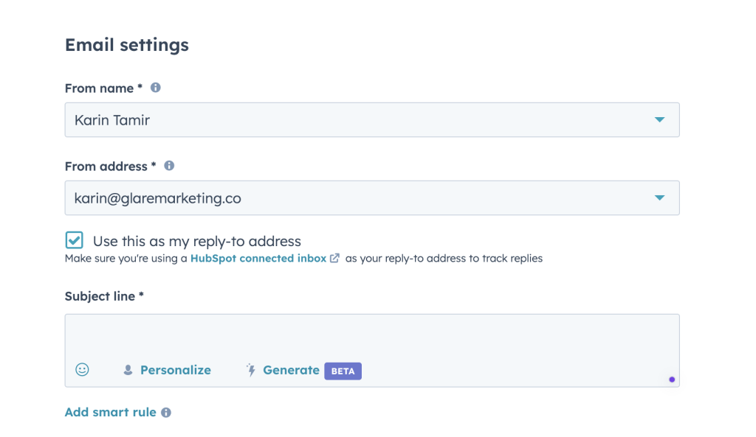The image size is (756, 437).
Task: Expand the From address dropdown arrow
Action: coord(659,198)
